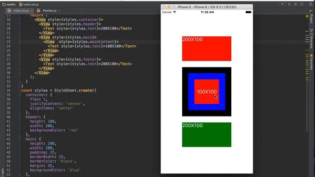Click the "borderColor: 'black'" code line
Image resolution: width=315 pixels, height=177 pixels.
(53, 161)
